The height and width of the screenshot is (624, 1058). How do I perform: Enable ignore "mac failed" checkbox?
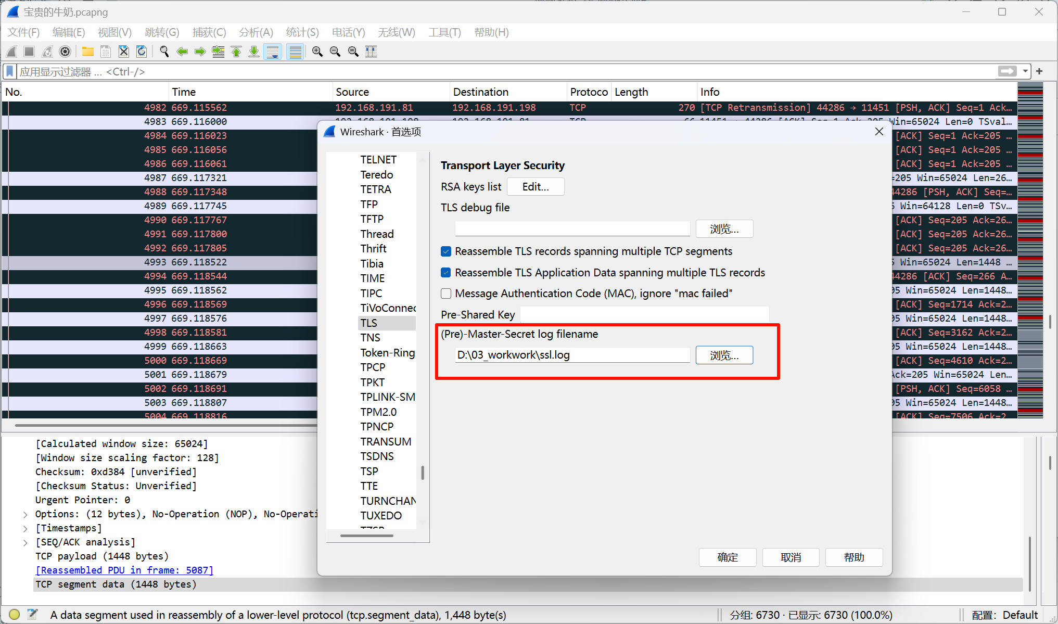(x=446, y=294)
